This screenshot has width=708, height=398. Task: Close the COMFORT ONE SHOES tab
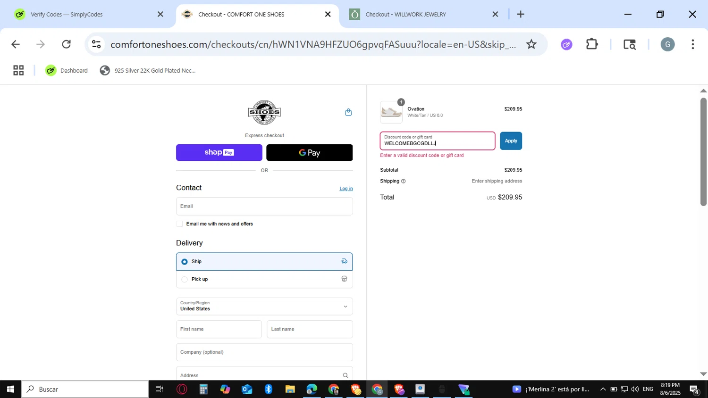[328, 14]
